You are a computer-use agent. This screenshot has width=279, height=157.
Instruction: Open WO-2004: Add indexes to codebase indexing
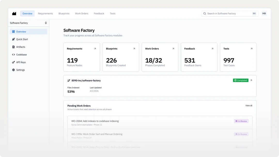(160, 122)
